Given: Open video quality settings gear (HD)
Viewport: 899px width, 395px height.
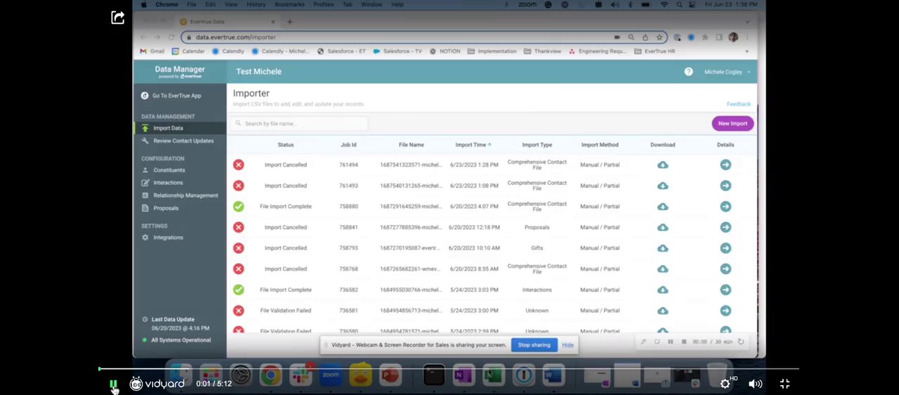Looking at the screenshot, I should [725, 384].
